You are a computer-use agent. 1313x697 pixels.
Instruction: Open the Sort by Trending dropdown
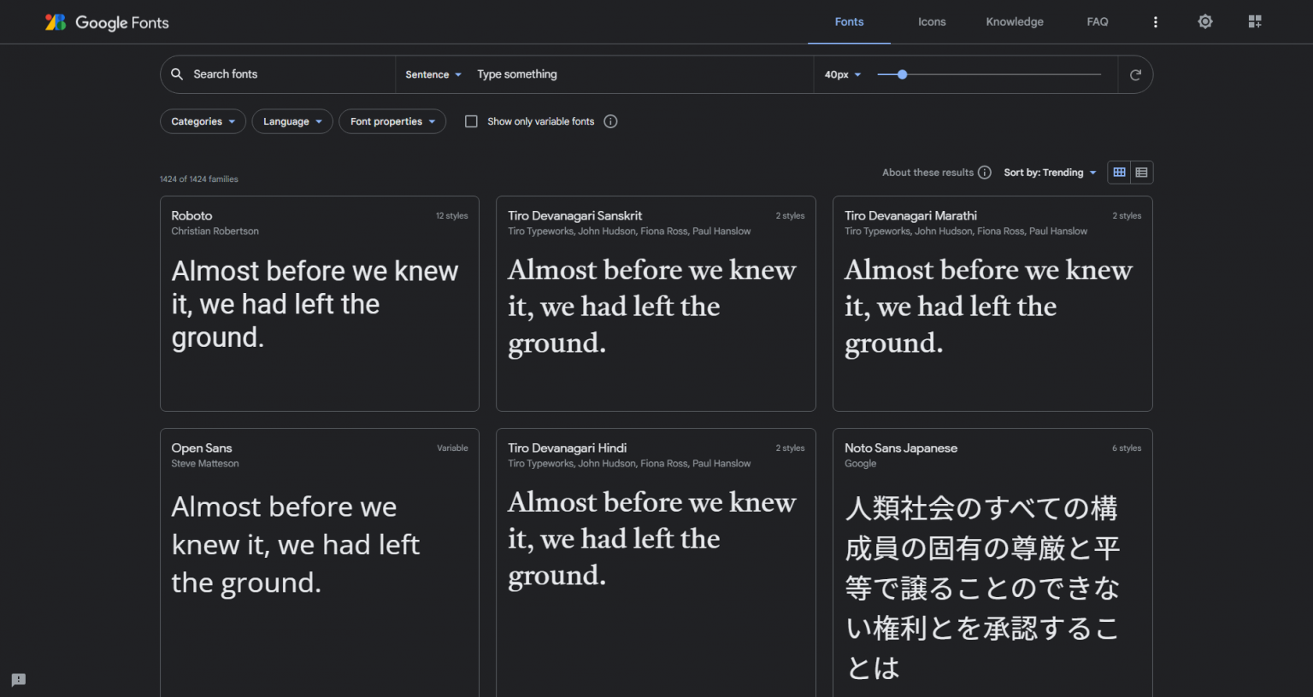click(1050, 173)
